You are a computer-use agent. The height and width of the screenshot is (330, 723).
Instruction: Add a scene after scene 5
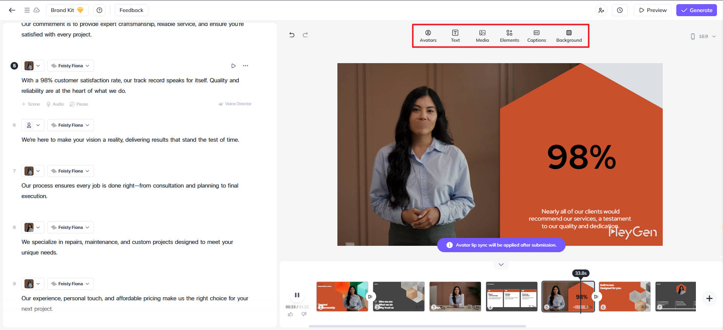coord(31,104)
